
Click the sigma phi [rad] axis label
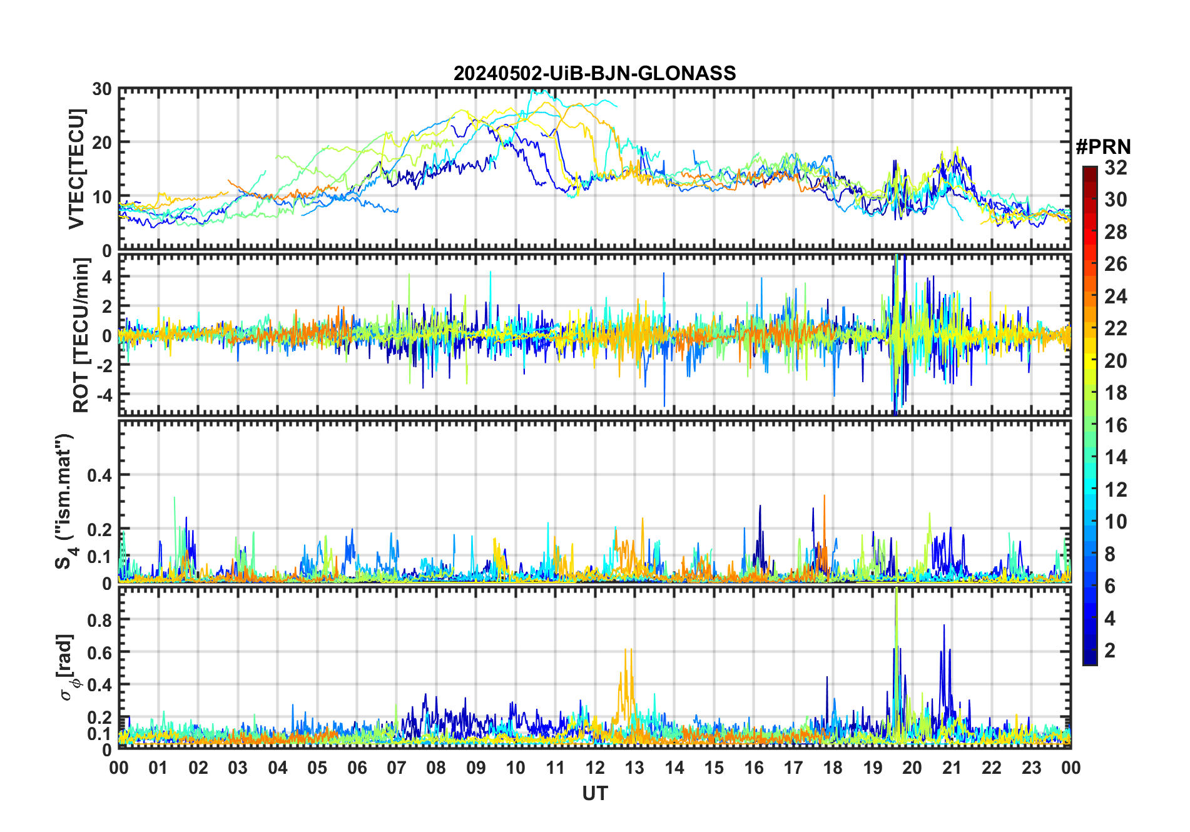point(67,667)
